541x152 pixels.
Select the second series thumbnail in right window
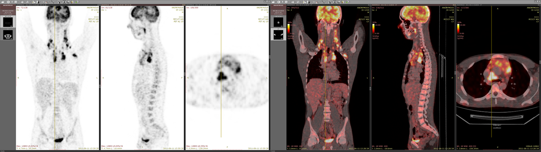coord(279,34)
